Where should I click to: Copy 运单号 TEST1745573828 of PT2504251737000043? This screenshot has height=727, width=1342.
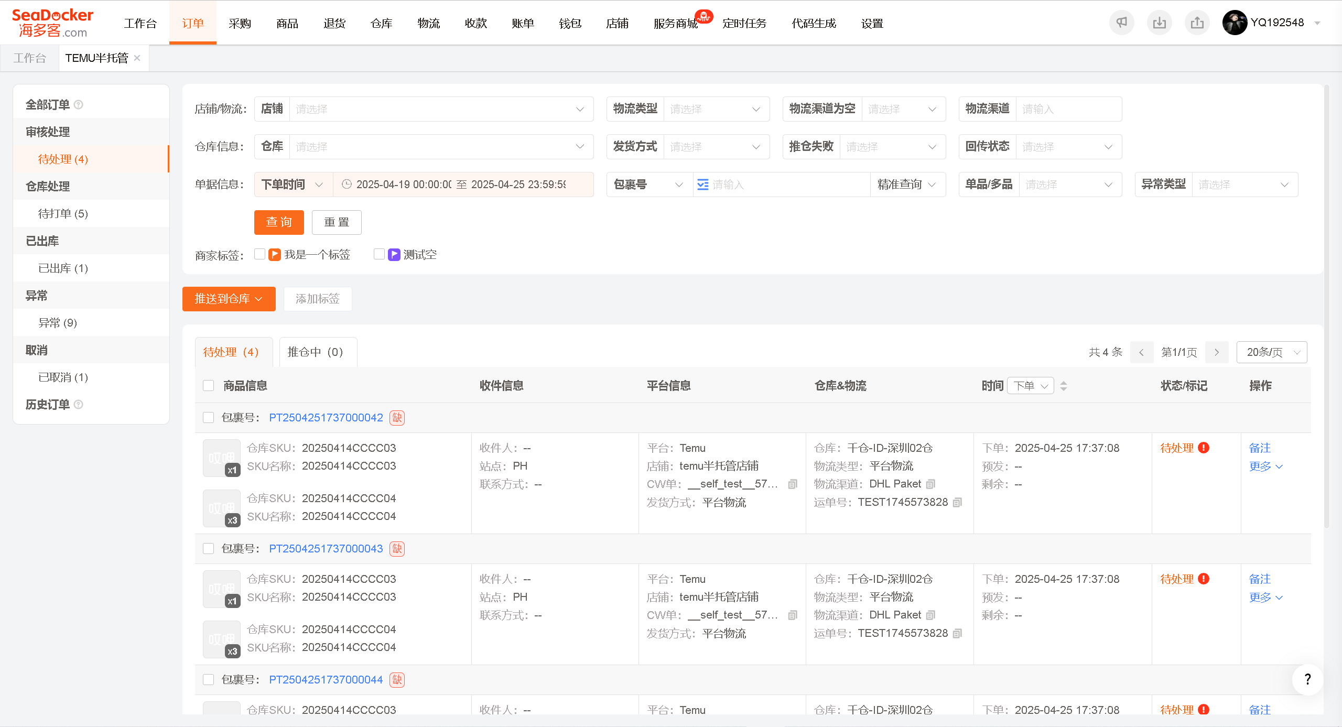[957, 634]
